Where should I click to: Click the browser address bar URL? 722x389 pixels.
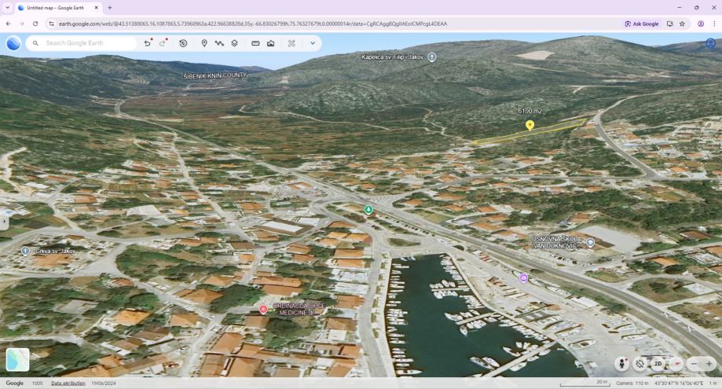pyautogui.click(x=253, y=24)
